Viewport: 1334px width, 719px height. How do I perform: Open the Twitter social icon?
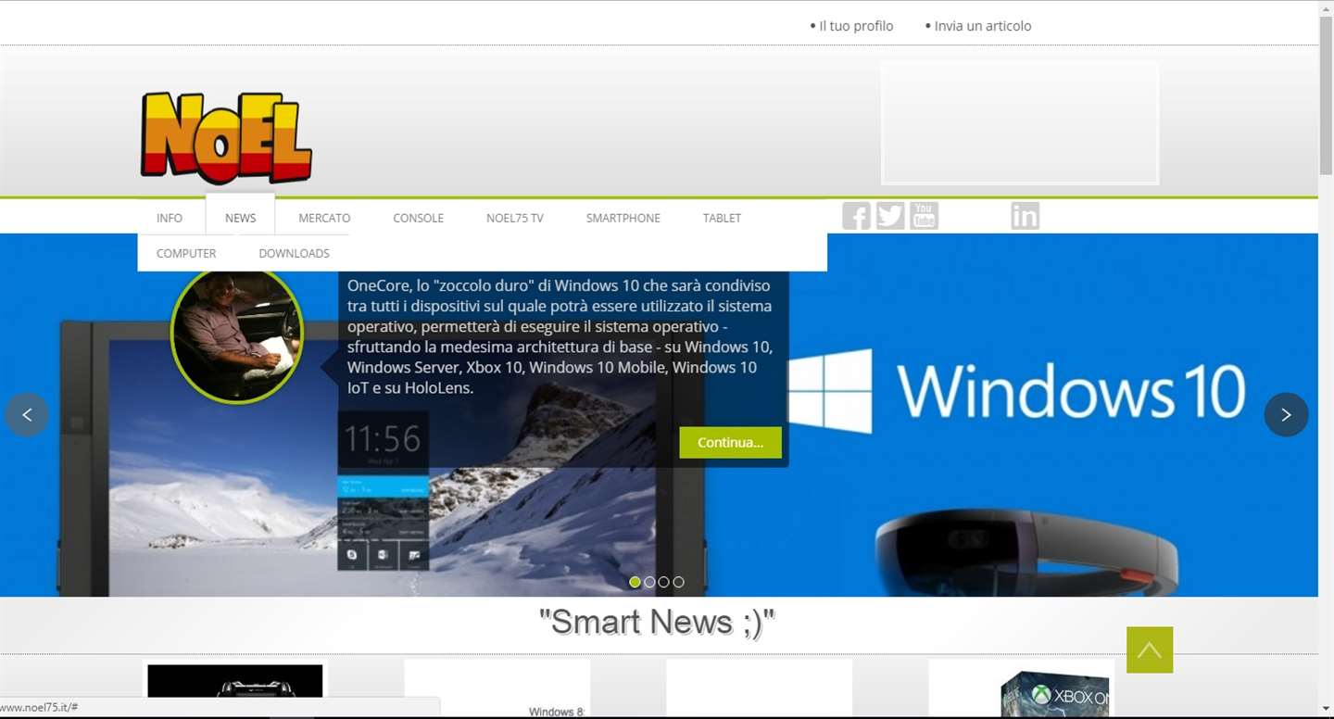(890, 216)
